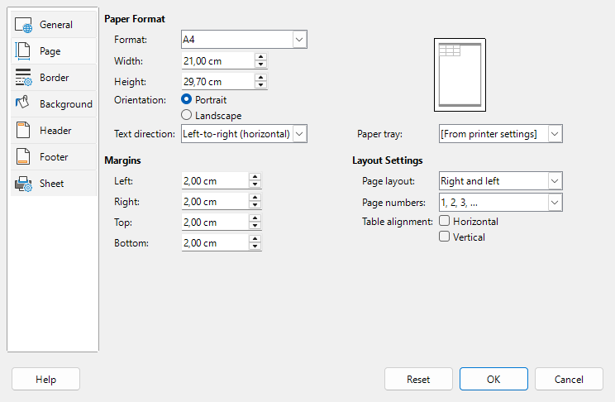The width and height of the screenshot is (615, 402).
Task: Confirm with the OK button
Action: point(493,379)
